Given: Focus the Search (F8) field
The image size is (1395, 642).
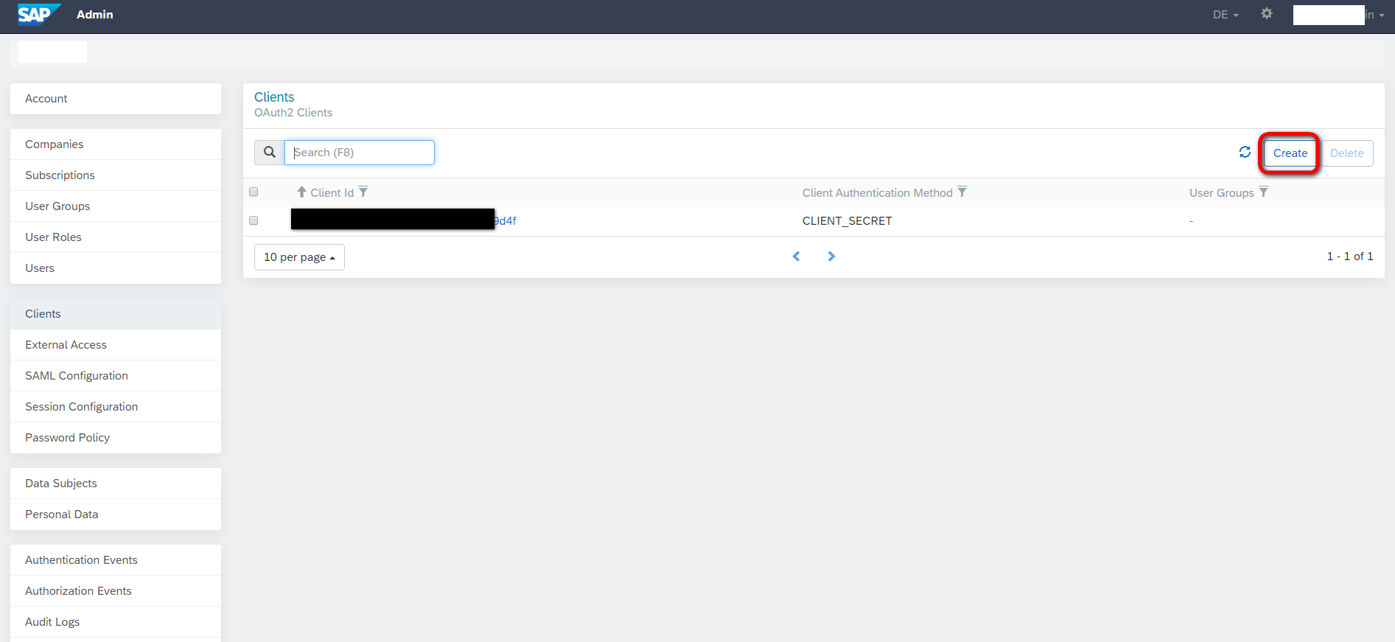Looking at the screenshot, I should click(x=360, y=153).
